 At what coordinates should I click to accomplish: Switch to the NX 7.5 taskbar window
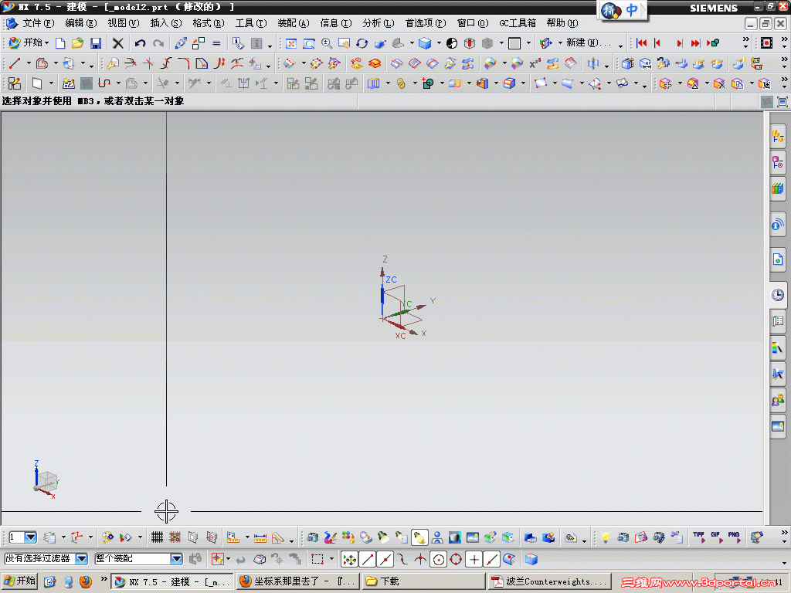coord(172,581)
